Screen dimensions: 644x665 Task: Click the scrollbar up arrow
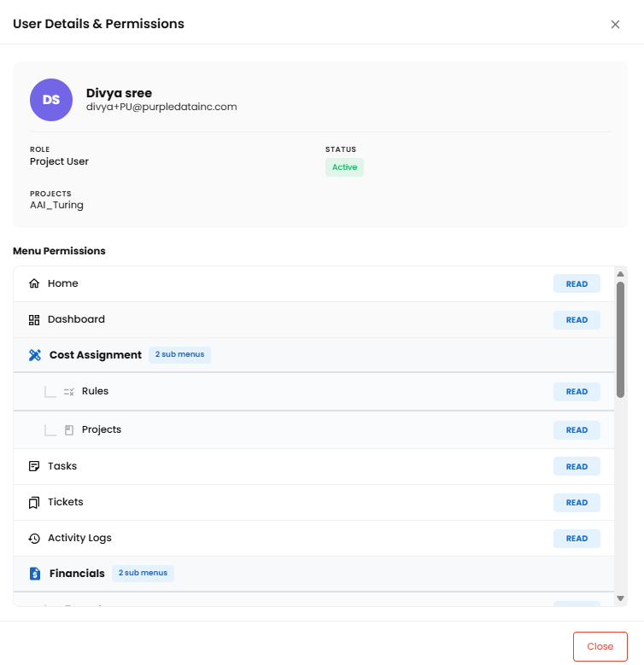click(620, 274)
